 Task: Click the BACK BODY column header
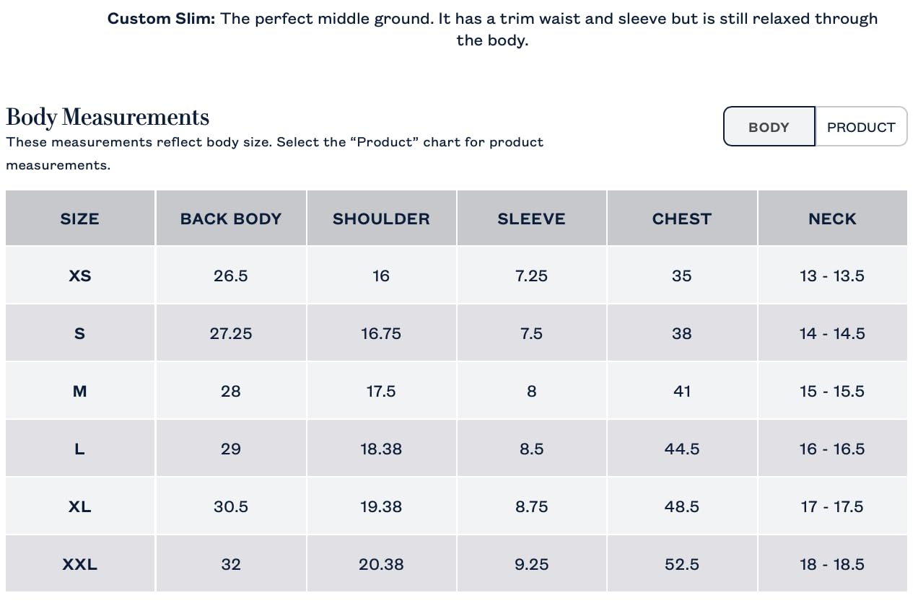coord(231,219)
